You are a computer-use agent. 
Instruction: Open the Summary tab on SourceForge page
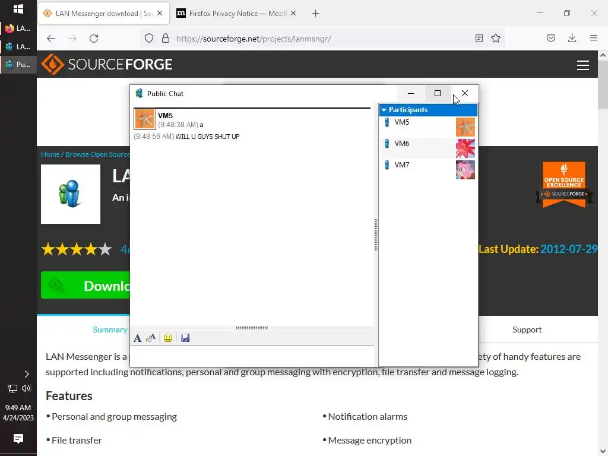pyautogui.click(x=110, y=330)
